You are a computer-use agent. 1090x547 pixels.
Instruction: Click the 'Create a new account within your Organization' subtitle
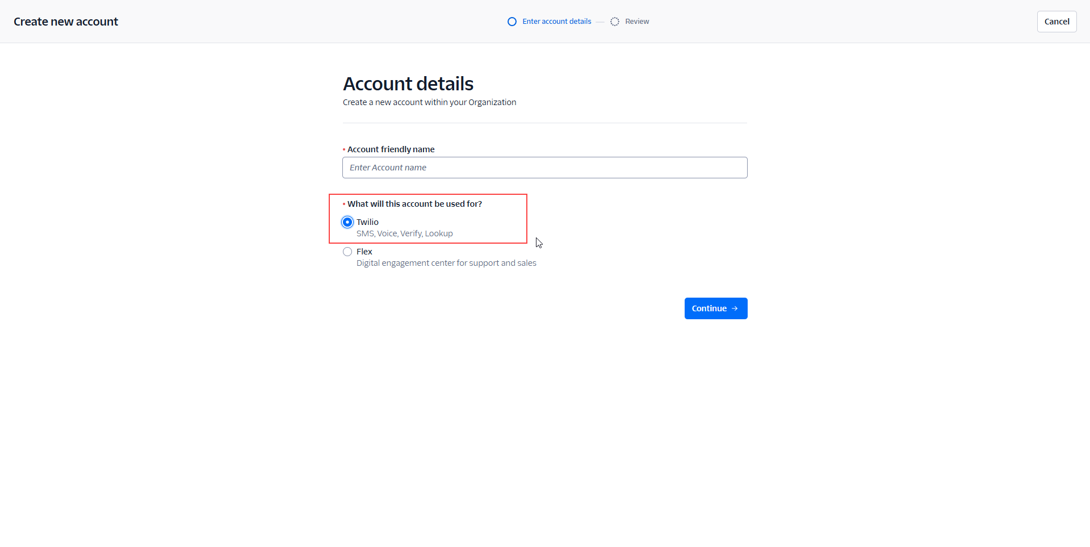point(429,102)
